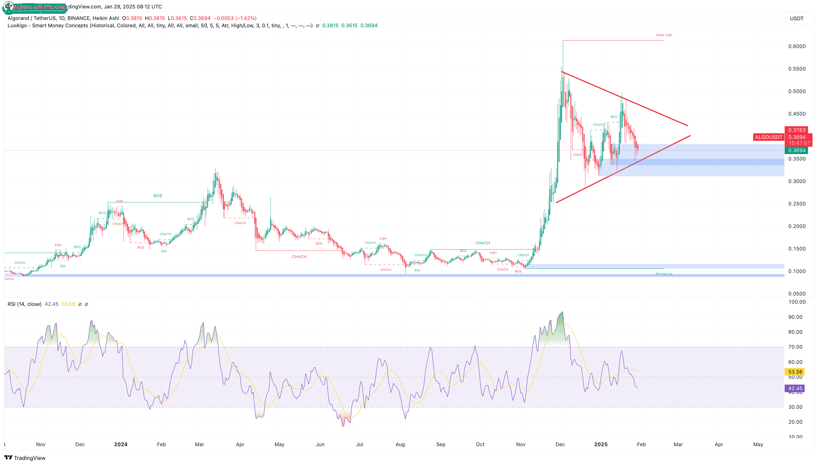
Task: Click the purple 42.45 RSI axis tag
Action: point(795,388)
